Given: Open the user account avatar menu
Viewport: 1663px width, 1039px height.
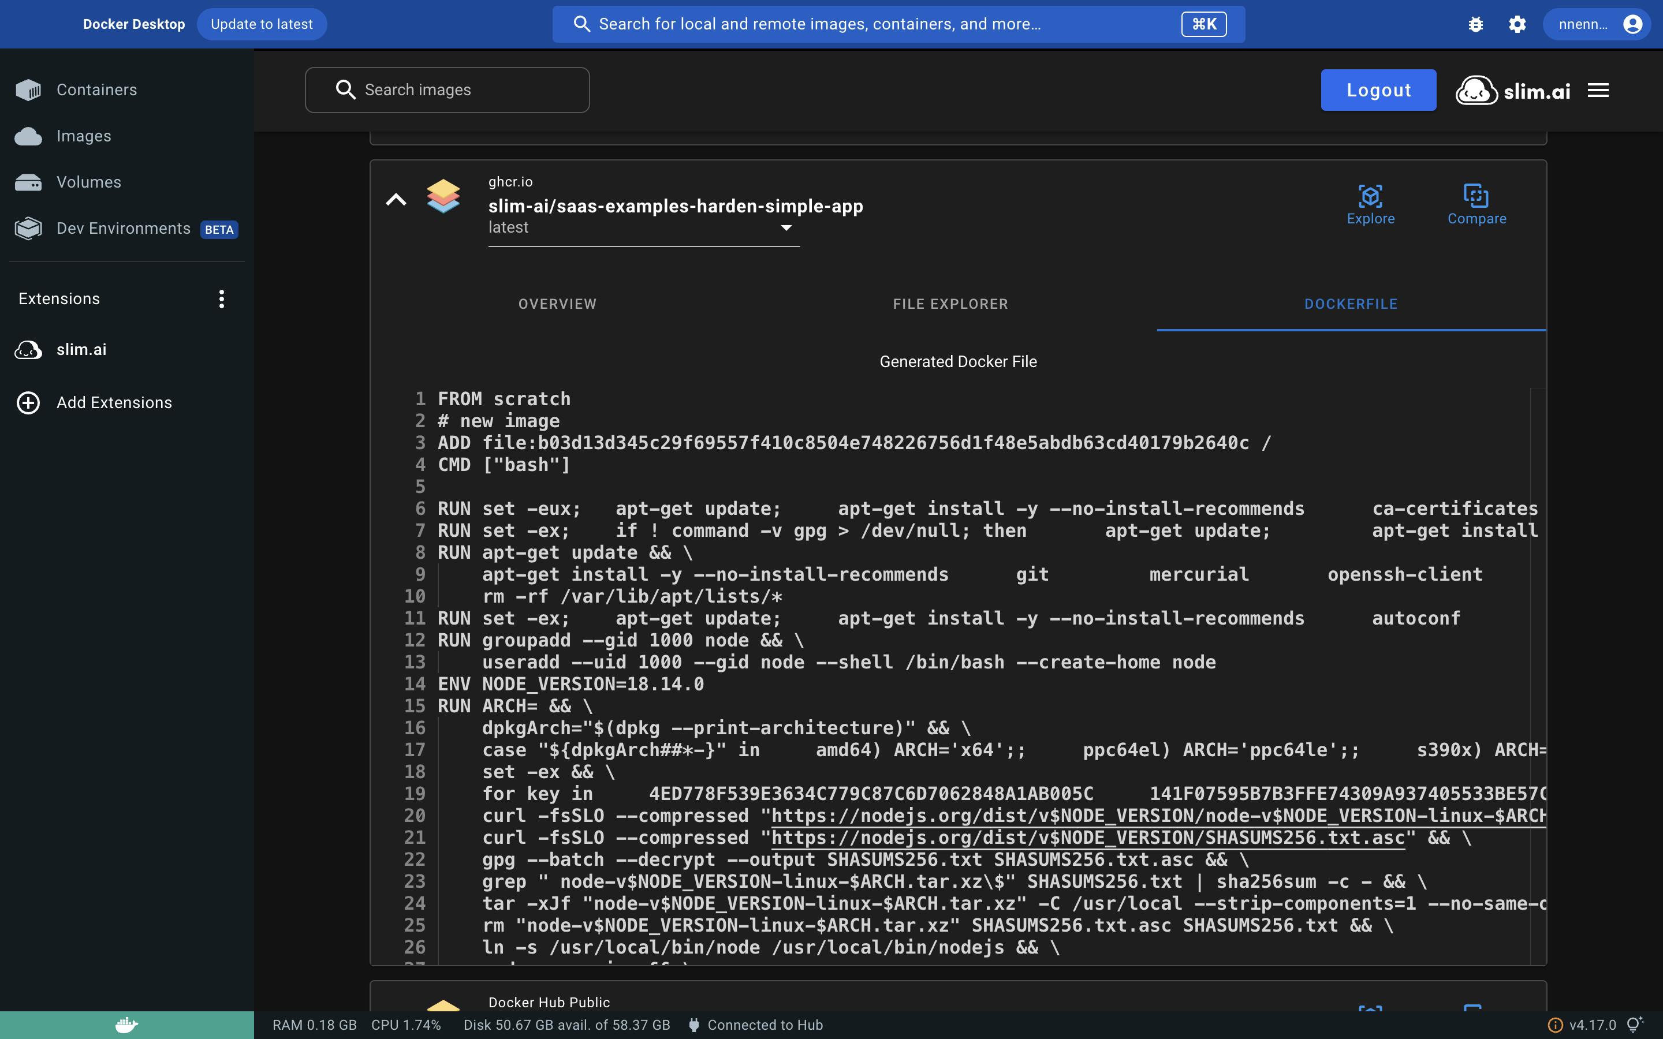Looking at the screenshot, I should [1632, 25].
